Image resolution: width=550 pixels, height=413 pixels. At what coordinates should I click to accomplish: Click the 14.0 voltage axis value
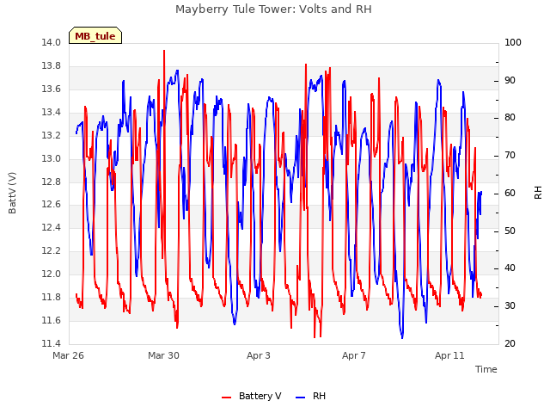coord(52,42)
